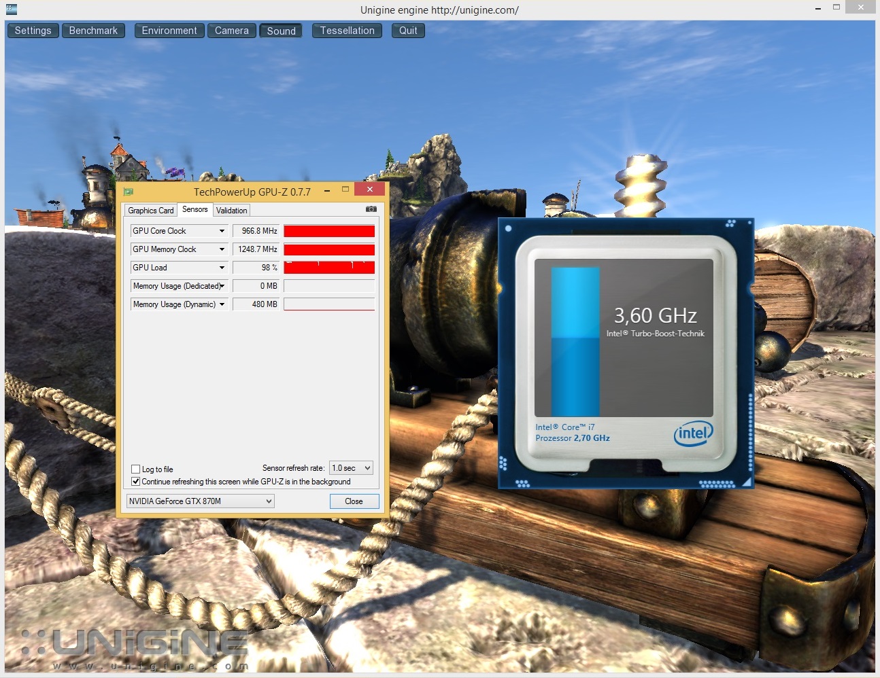This screenshot has width=880, height=678.
Task: Click the Prozessor 2,70 GHz label
Action: [x=573, y=438]
